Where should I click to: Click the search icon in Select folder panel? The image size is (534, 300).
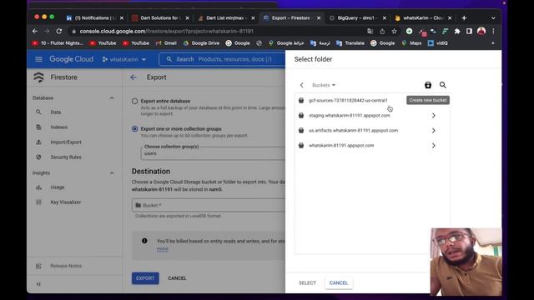tap(442, 85)
